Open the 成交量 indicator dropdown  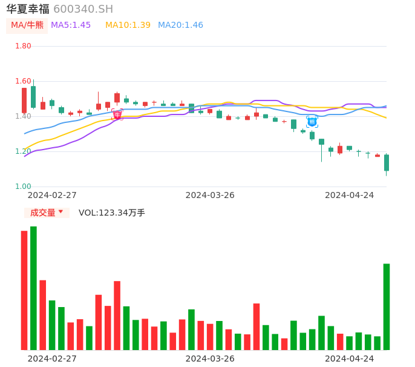click(47, 213)
